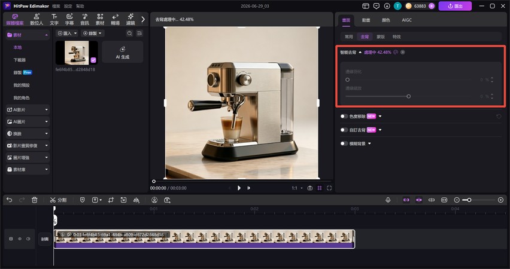Search the media library with magnifier icon
The height and width of the screenshot is (269, 510).
pos(129,33)
